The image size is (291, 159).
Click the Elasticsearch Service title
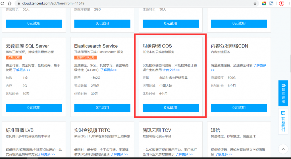96,46
